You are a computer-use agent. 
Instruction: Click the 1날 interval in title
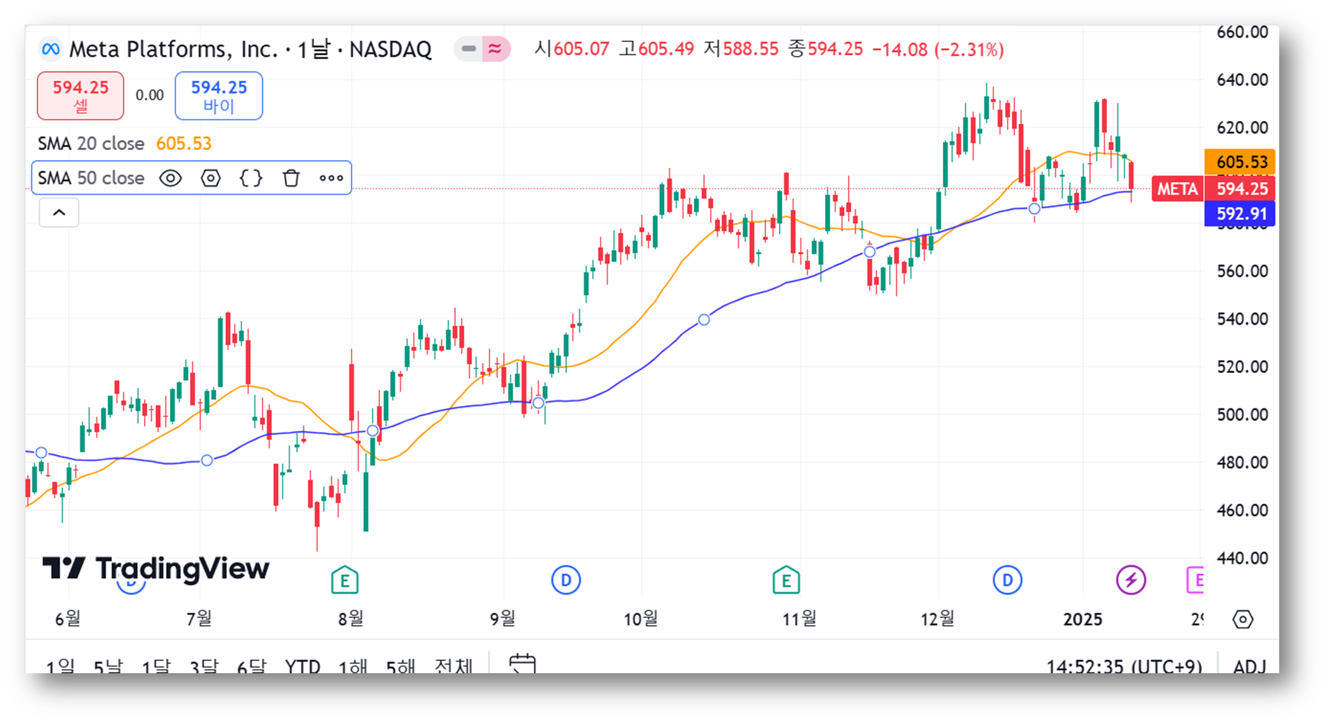(313, 49)
